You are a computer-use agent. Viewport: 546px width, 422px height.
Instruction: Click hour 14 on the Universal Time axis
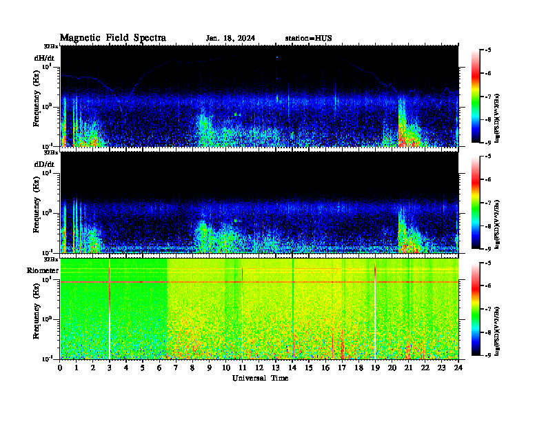click(292, 368)
